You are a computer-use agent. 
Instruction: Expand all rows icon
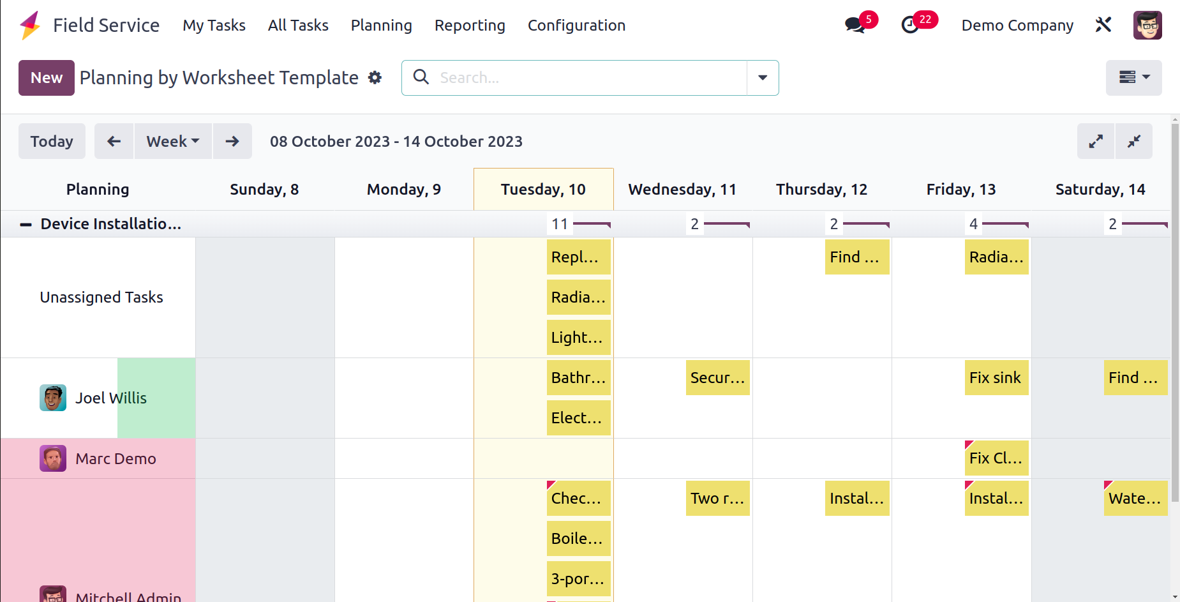(x=1096, y=141)
